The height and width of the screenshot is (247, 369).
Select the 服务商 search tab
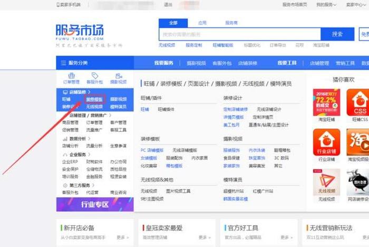click(231, 23)
